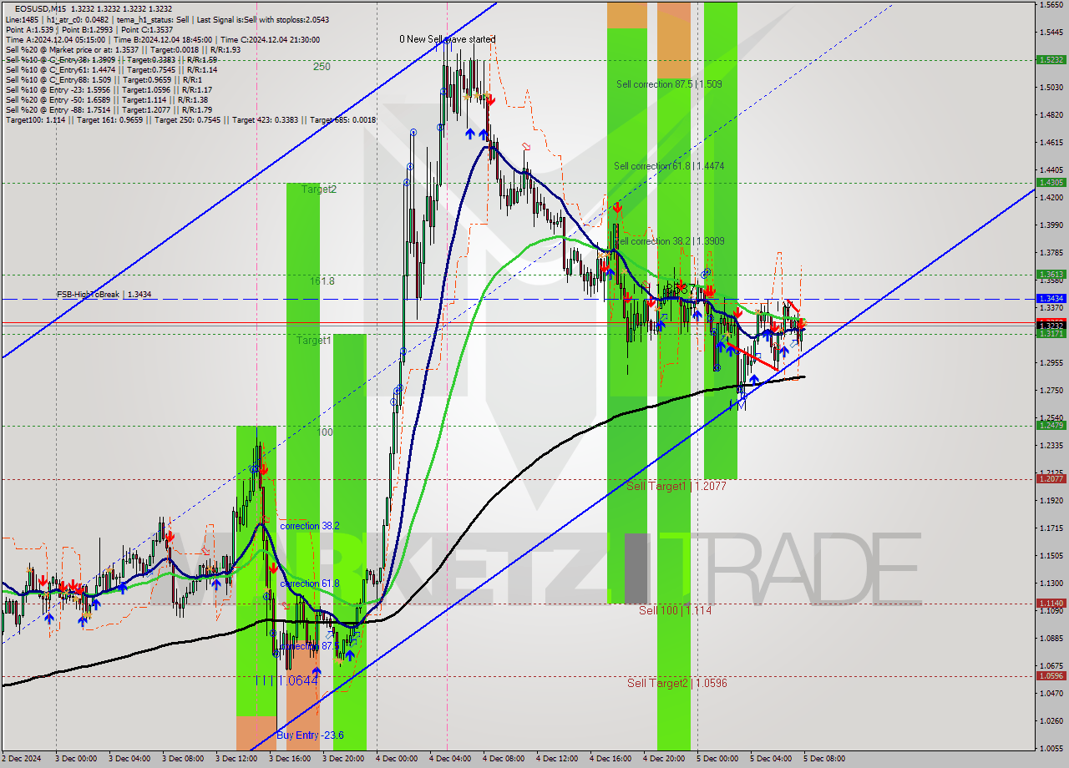Select the '3 Dec 20:00' time label
The width and height of the screenshot is (1069, 768).
(343, 759)
